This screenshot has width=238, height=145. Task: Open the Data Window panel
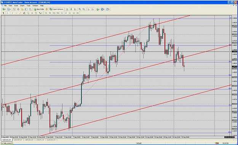point(18,9)
